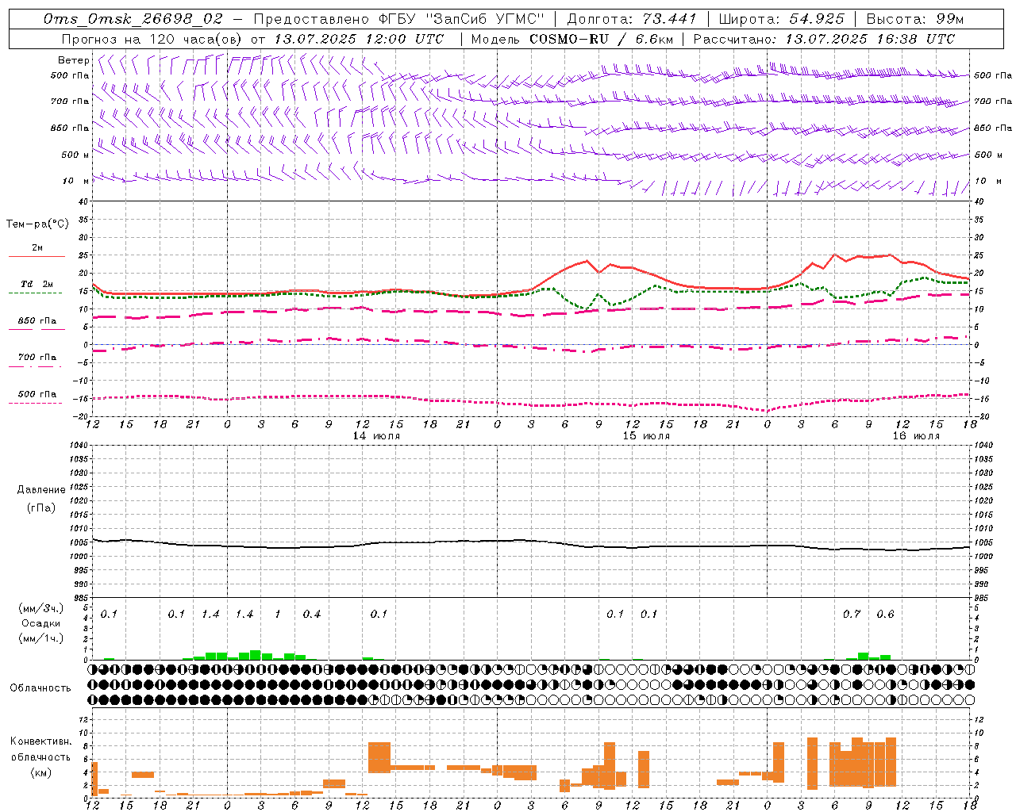
Task: Click the 500 м wind level label on left
Action: coord(76,155)
